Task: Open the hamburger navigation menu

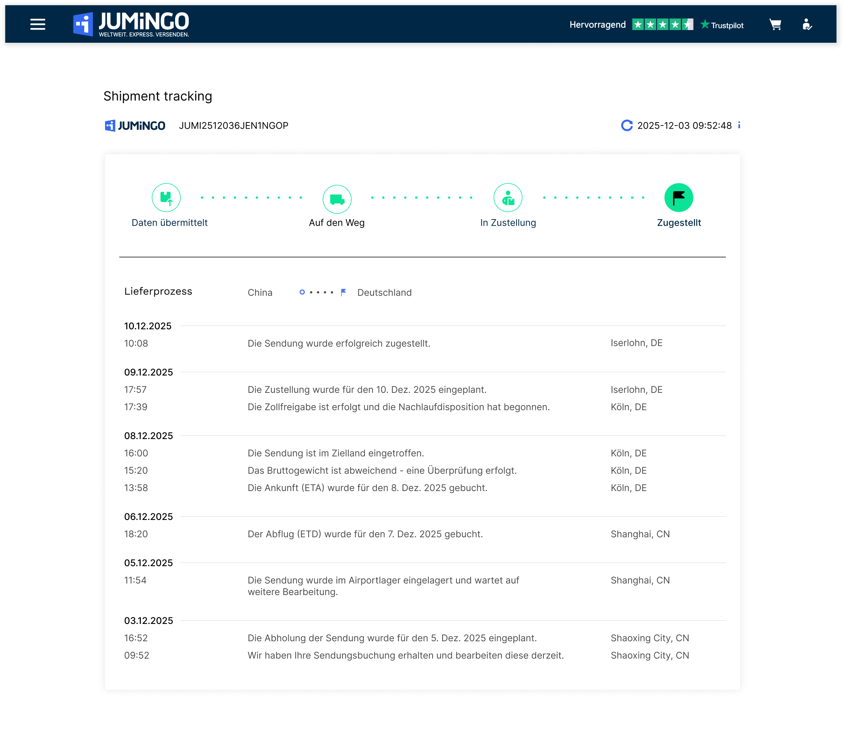Action: tap(38, 24)
